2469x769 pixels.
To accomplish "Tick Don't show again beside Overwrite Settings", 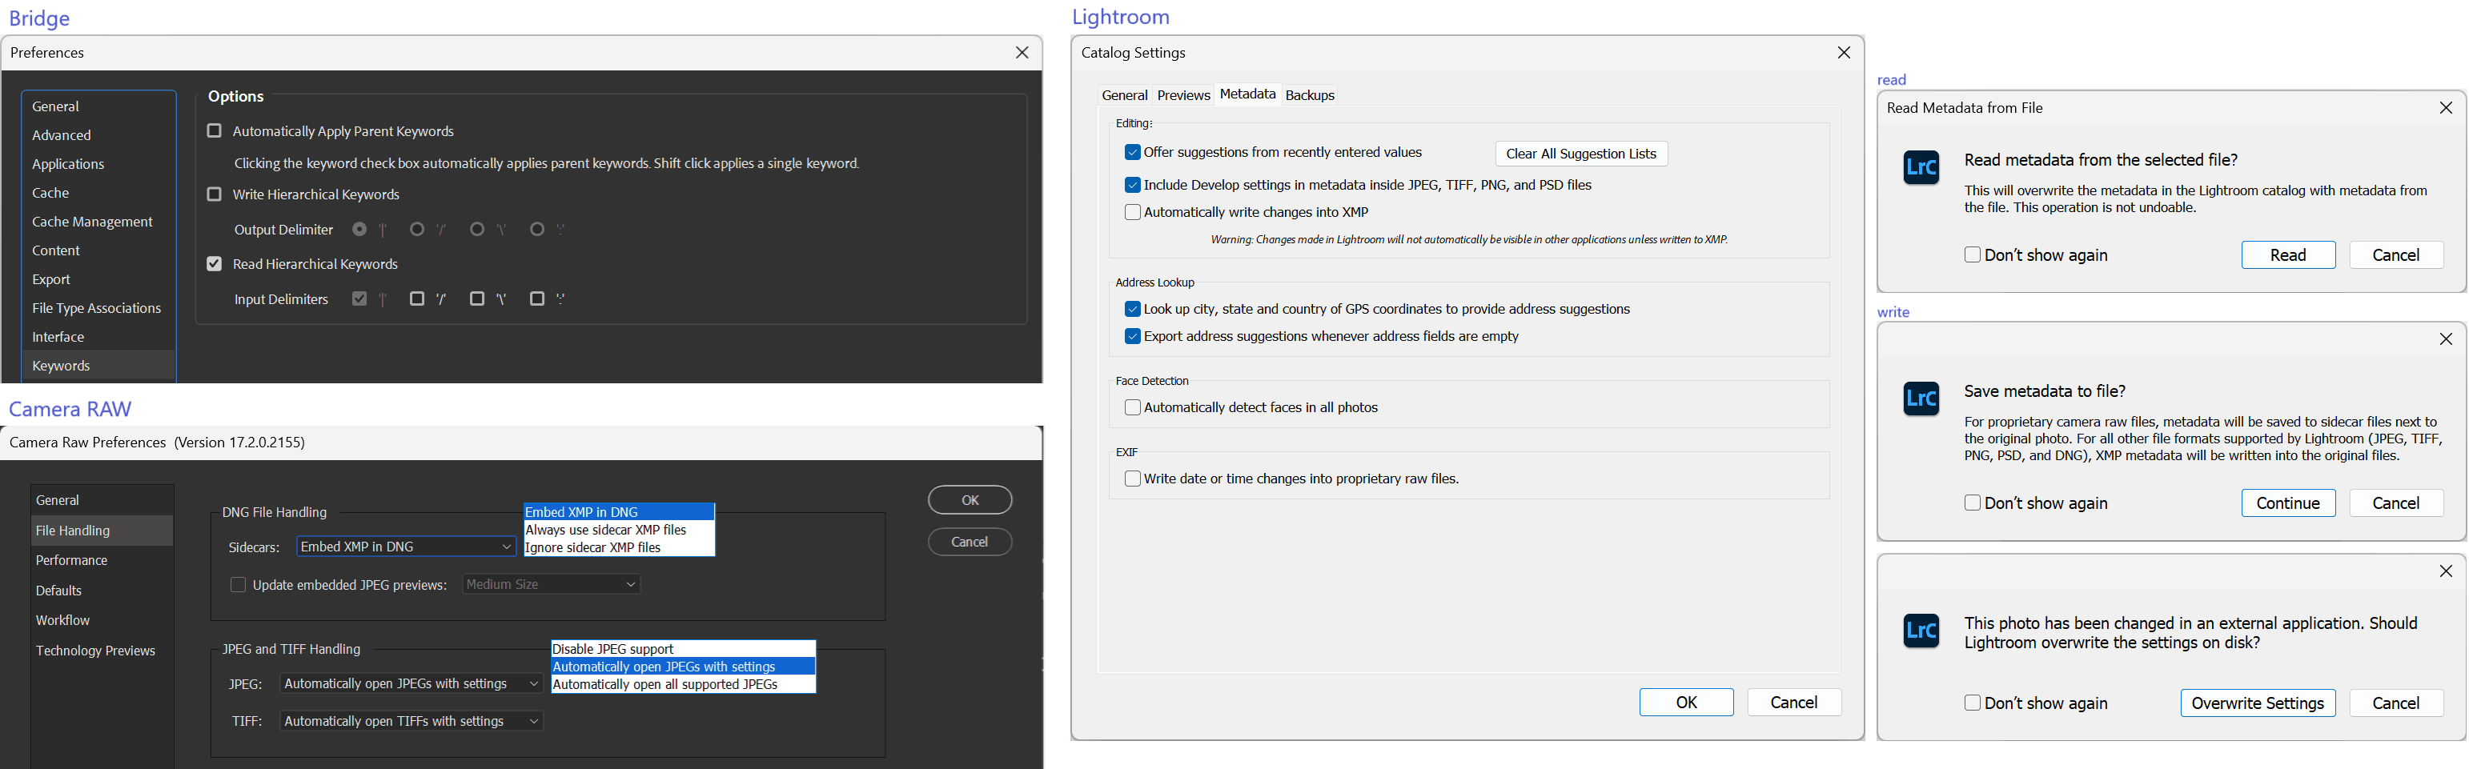I will (1973, 703).
